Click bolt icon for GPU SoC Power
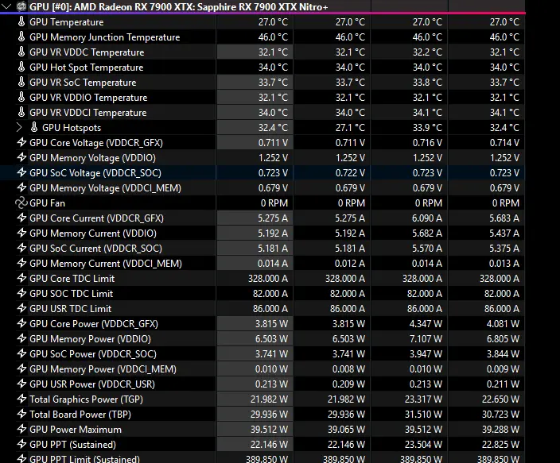The width and height of the screenshot is (560, 463). pos(21,353)
